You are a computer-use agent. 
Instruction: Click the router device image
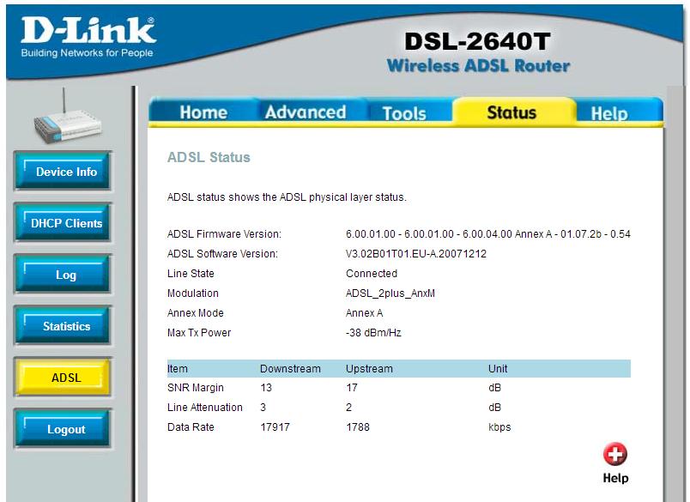[67, 117]
